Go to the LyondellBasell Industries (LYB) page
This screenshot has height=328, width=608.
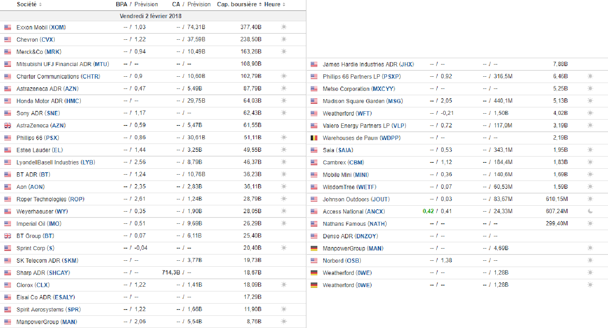[x=56, y=162]
